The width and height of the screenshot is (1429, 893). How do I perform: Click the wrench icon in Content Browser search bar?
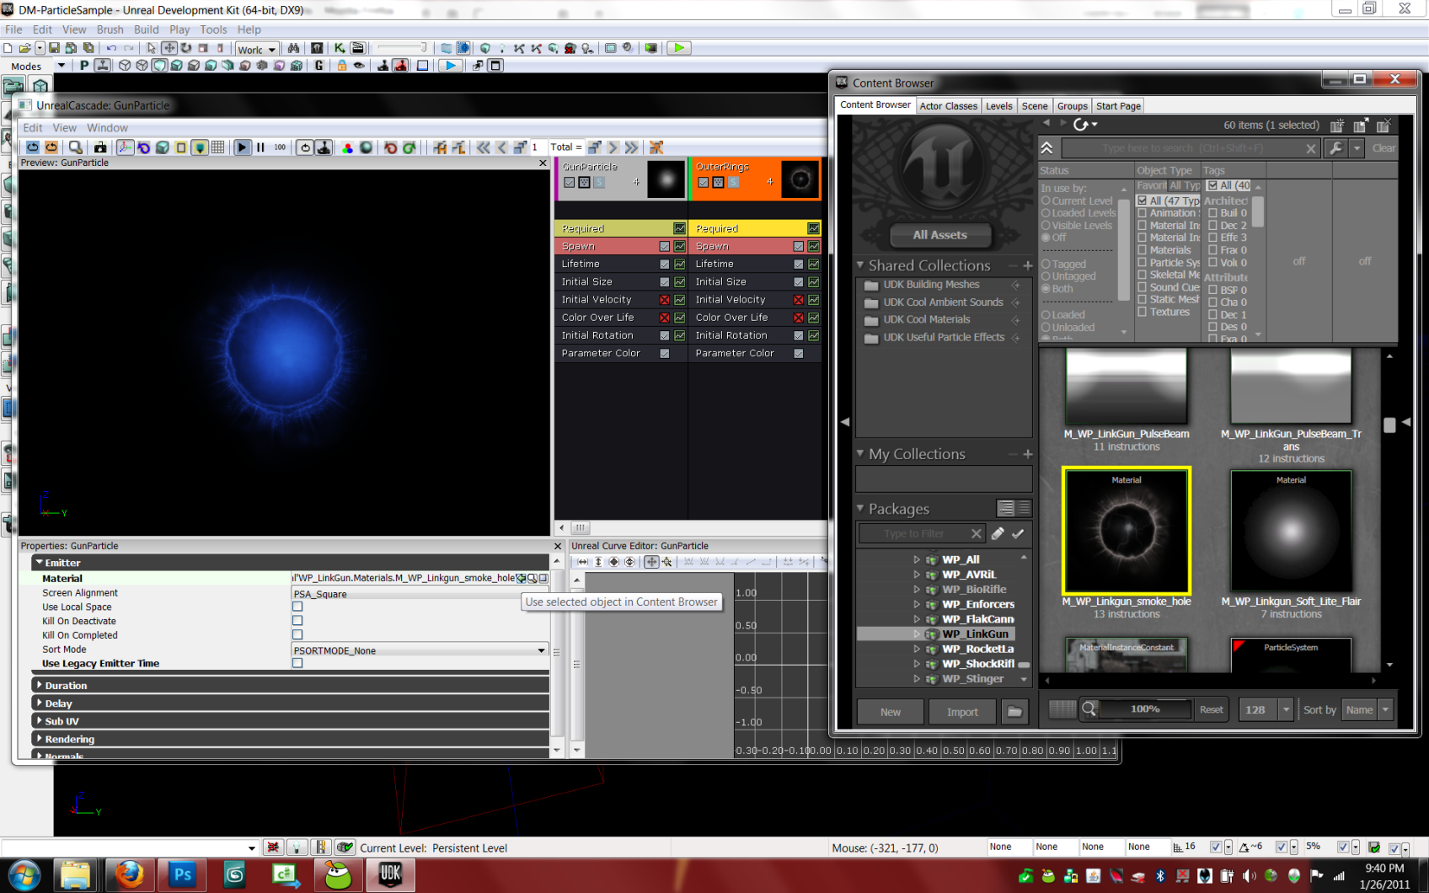coord(1335,148)
